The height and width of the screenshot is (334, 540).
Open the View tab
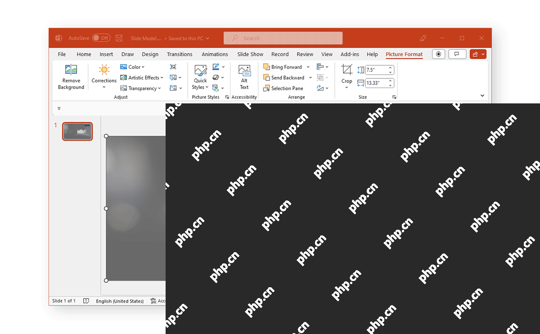point(327,54)
